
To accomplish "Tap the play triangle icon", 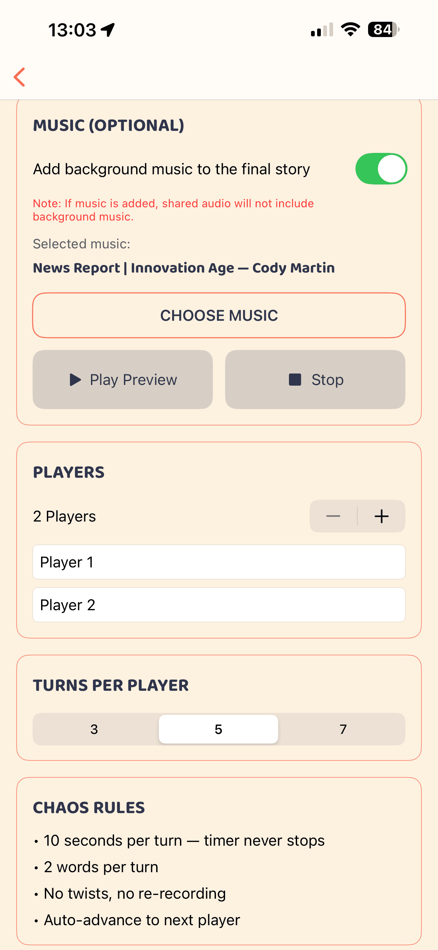I will [x=75, y=380].
